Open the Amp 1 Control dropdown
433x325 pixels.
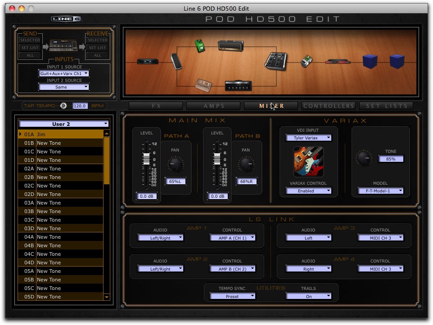coord(233,238)
